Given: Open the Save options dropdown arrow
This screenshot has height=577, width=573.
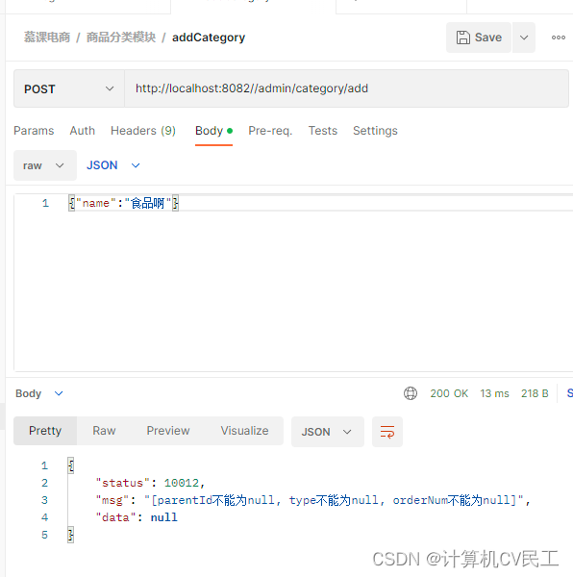Looking at the screenshot, I should click(524, 38).
